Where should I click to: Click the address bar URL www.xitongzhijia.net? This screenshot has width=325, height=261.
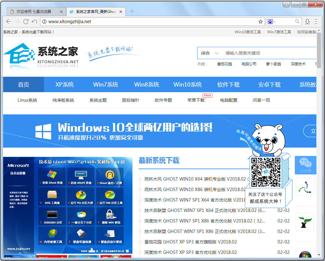tap(70, 22)
